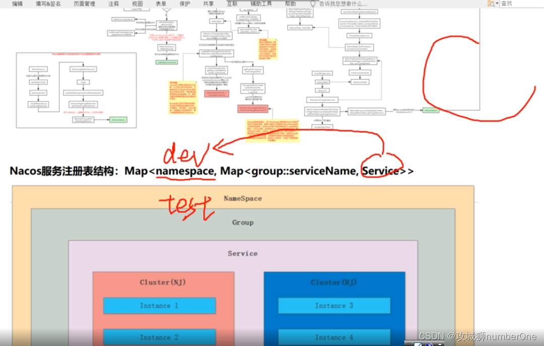Image resolution: width=544 pixels, height=346 pixels.
Task: Click the Service label in pink box
Action: (x=243, y=253)
